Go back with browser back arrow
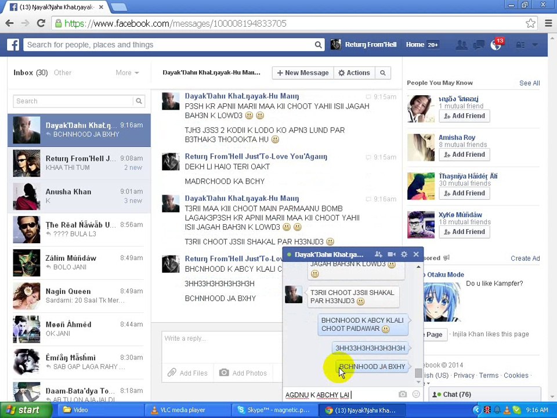This screenshot has width=557, height=418. pyautogui.click(x=10, y=23)
